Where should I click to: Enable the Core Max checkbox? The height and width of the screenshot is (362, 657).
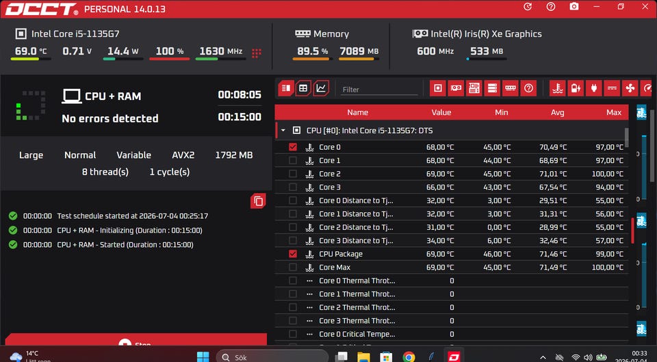coord(293,268)
